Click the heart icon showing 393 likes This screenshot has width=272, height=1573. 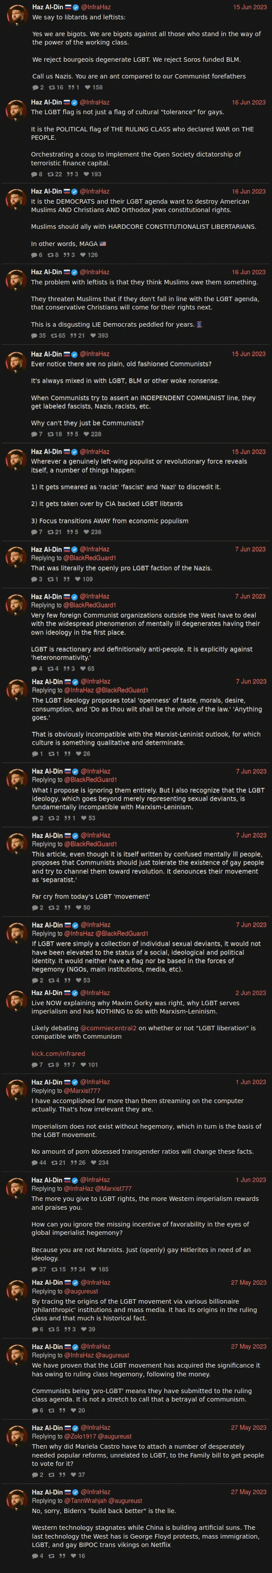tap(93, 335)
